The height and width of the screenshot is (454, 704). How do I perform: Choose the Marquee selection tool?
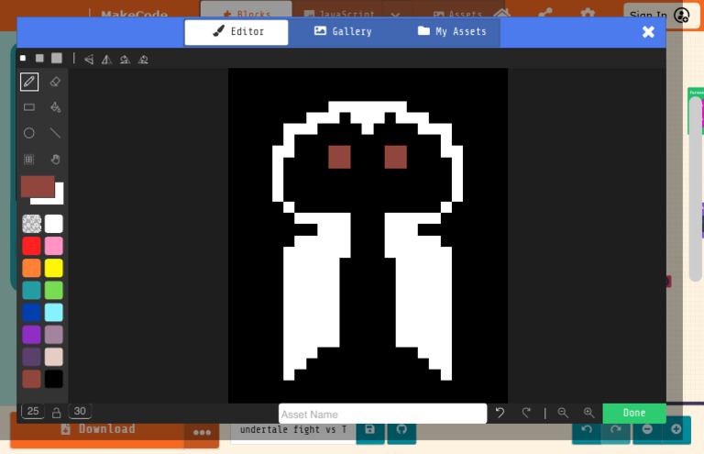[x=29, y=159]
